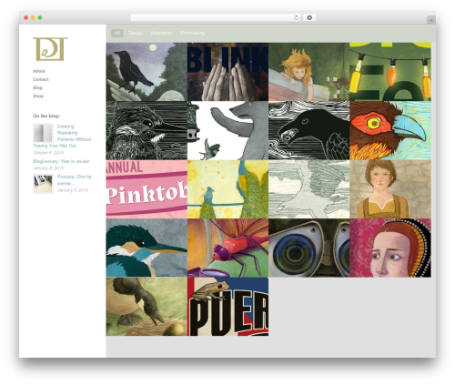Open Creating Repeating Patterns blog post
The image size is (455, 385).
(x=62, y=136)
